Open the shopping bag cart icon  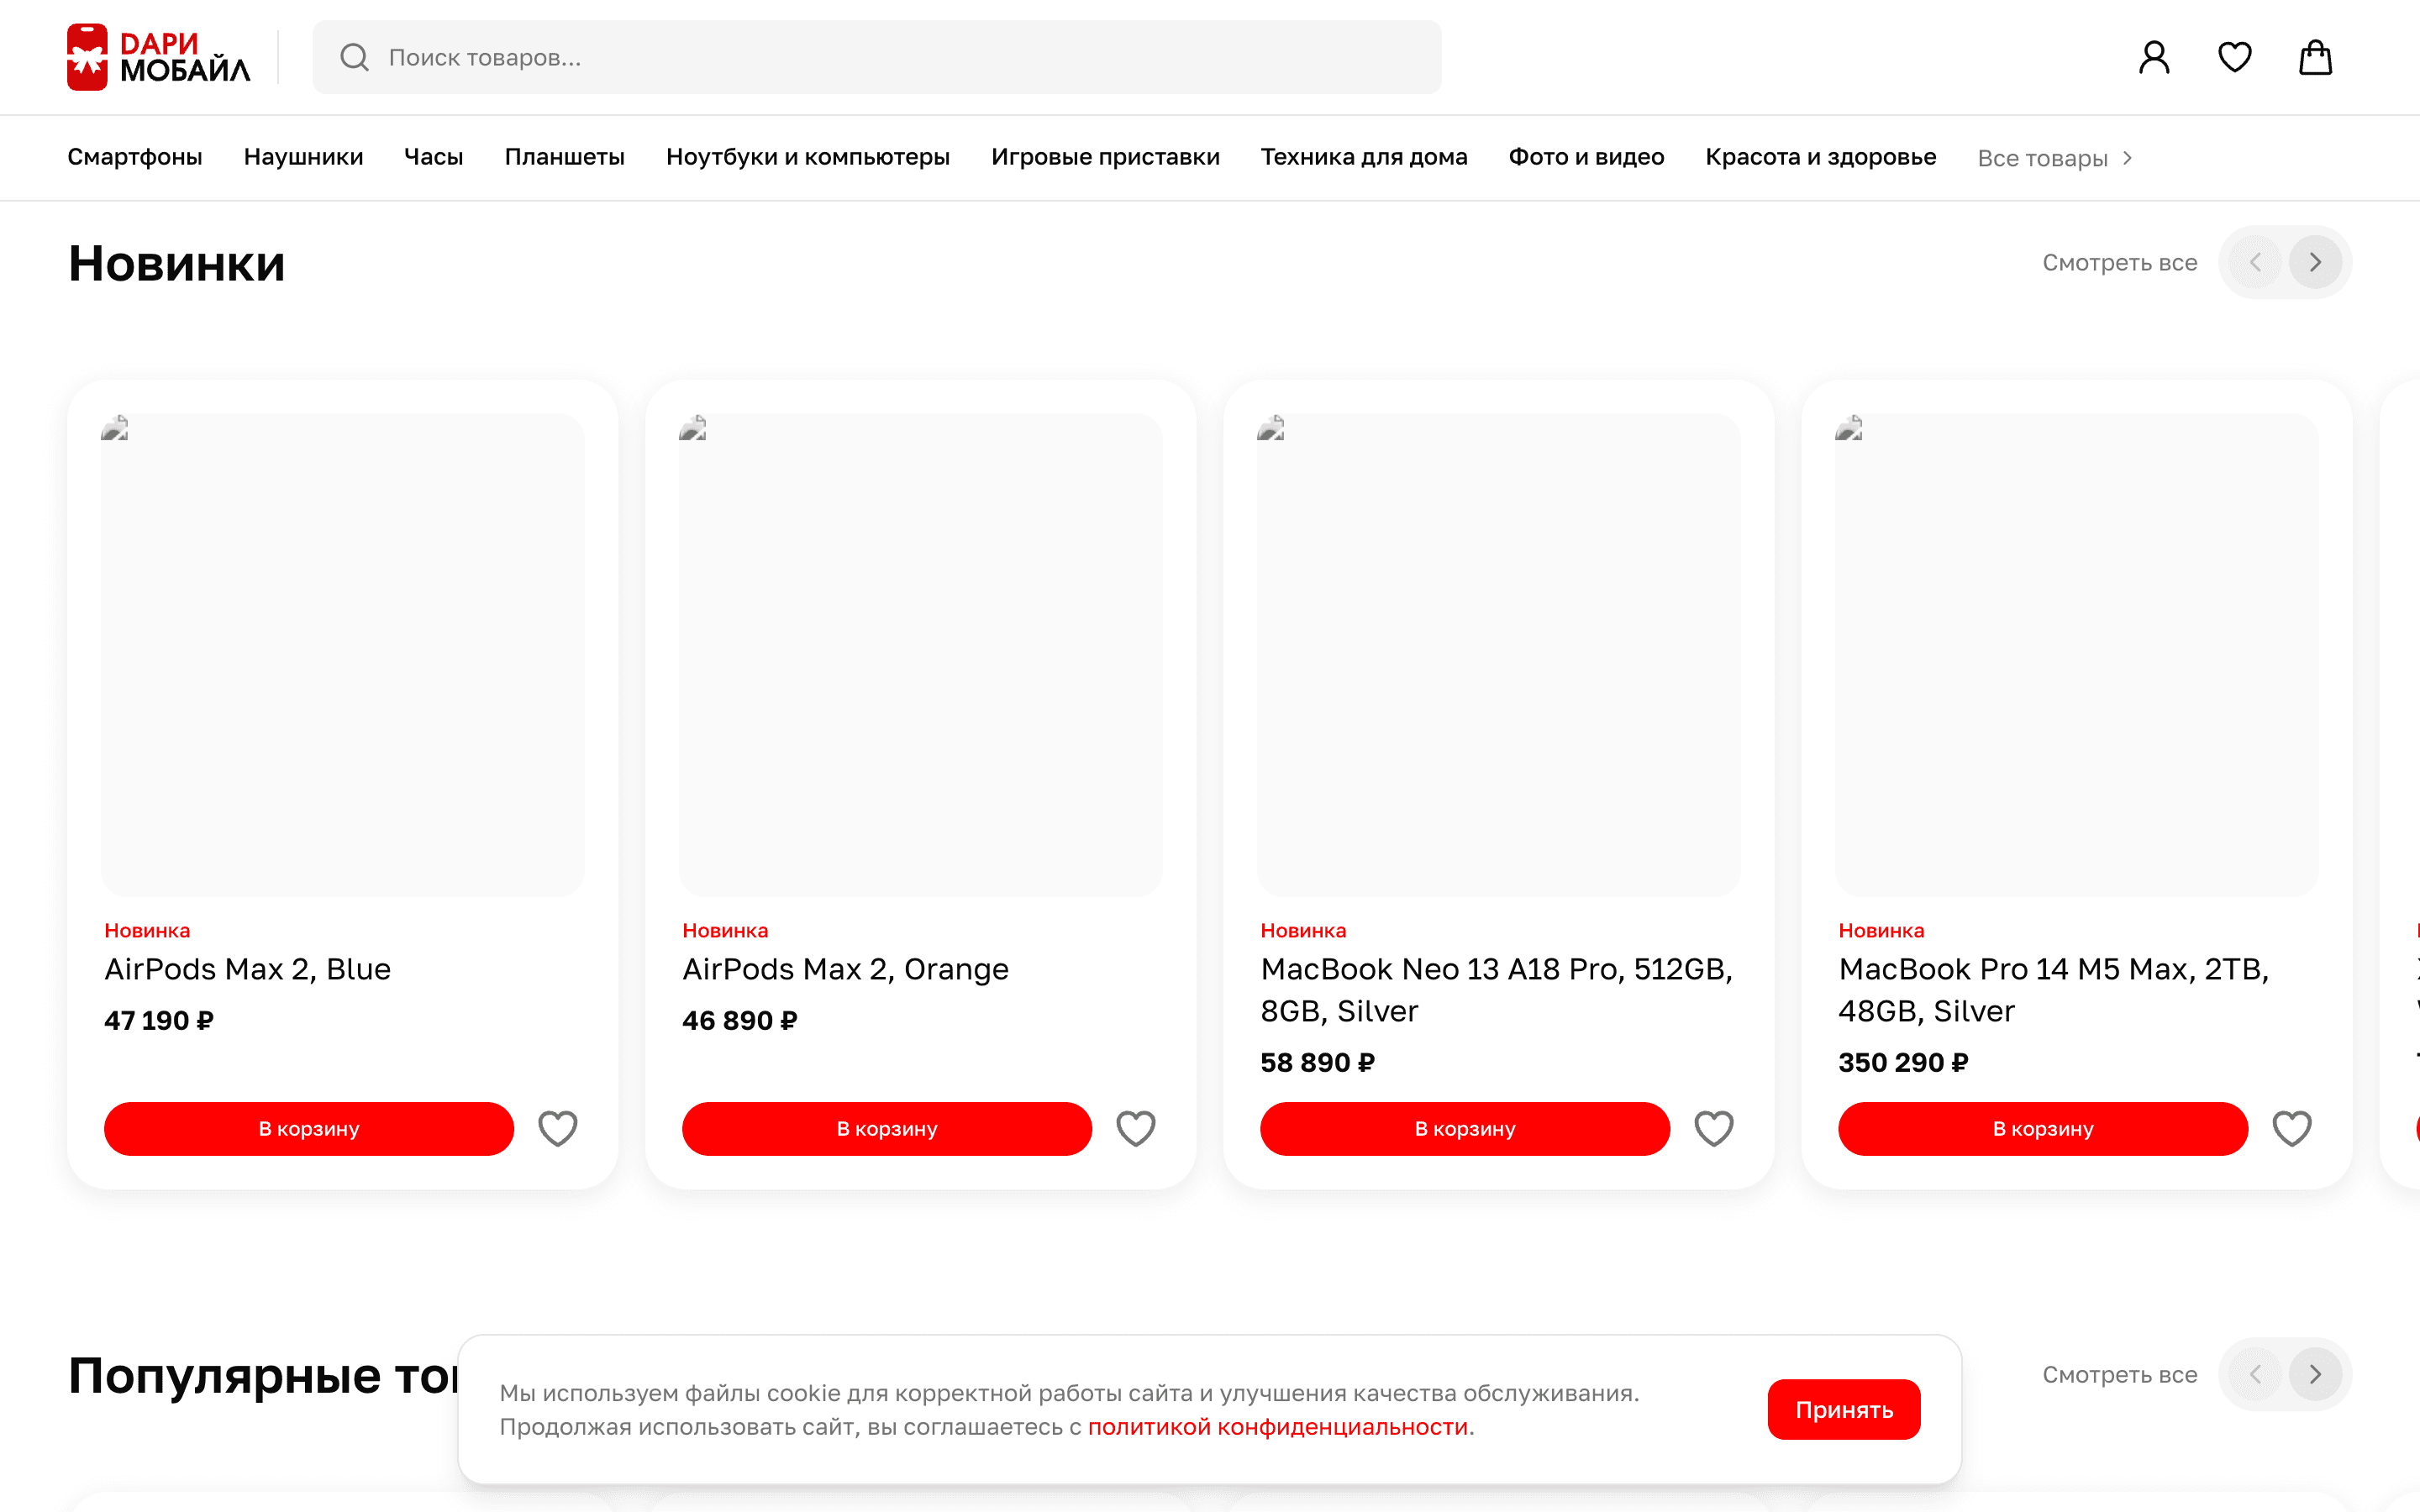[x=2315, y=57]
